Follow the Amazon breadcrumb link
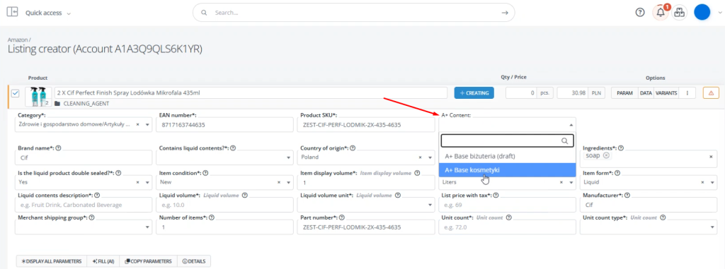This screenshot has width=725, height=269. pyautogui.click(x=18, y=40)
